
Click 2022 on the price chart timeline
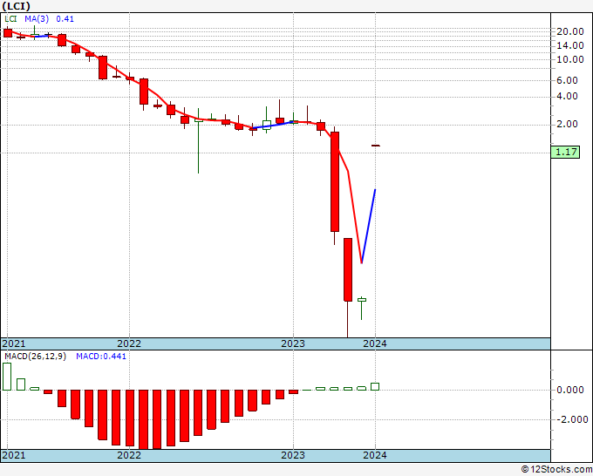[x=129, y=343]
